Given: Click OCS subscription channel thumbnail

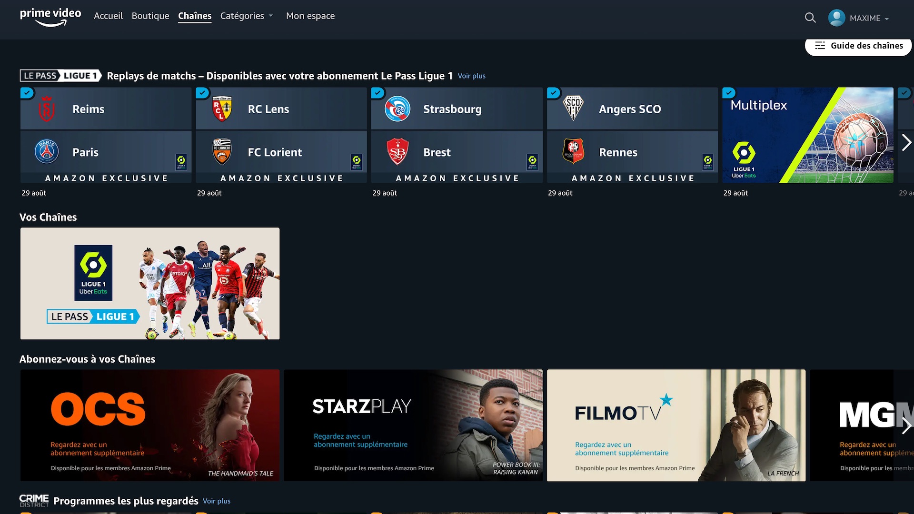Looking at the screenshot, I should click(x=149, y=424).
